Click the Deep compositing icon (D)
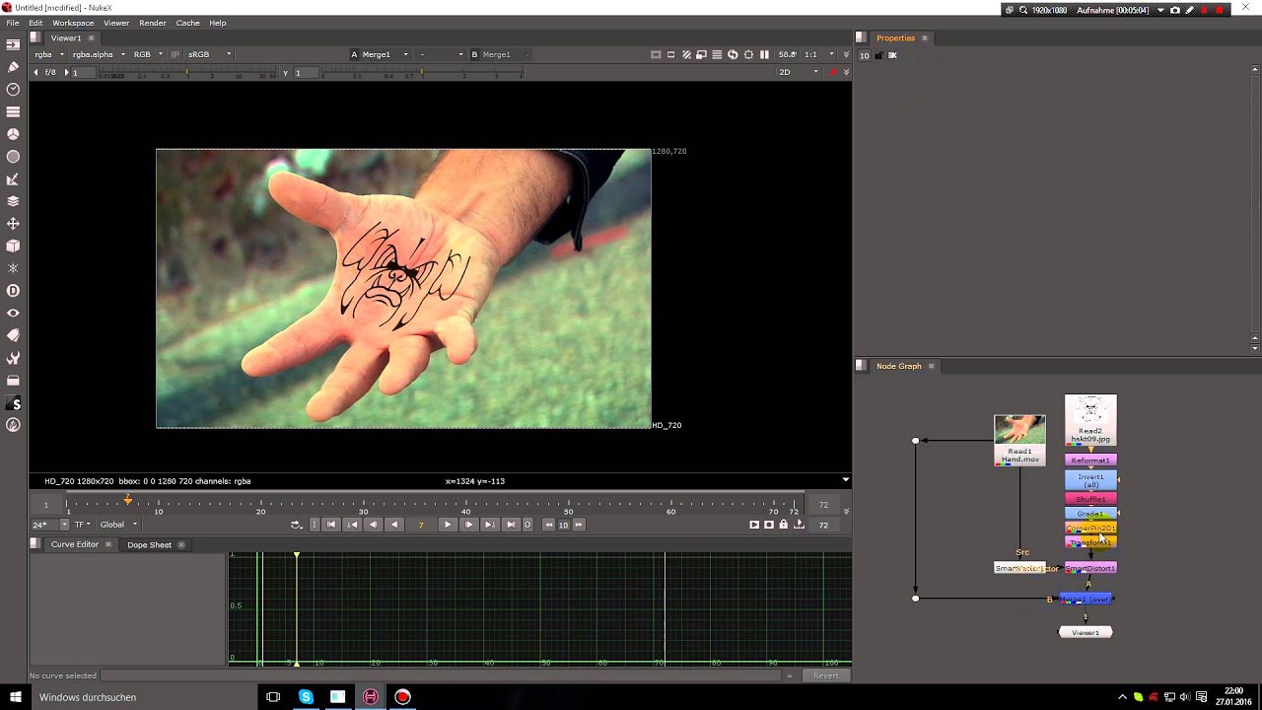This screenshot has width=1262, height=710. tap(13, 290)
